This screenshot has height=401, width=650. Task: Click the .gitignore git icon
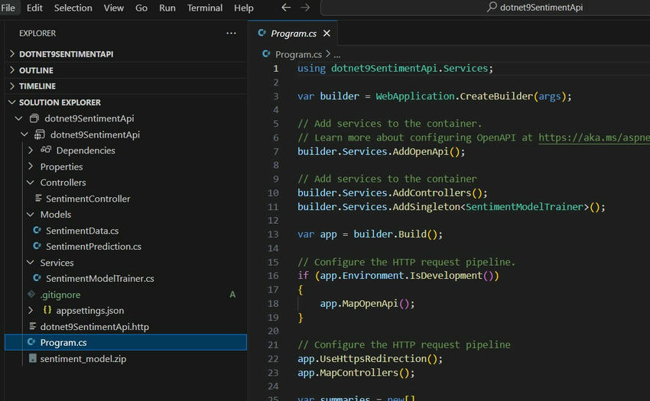(x=31, y=294)
